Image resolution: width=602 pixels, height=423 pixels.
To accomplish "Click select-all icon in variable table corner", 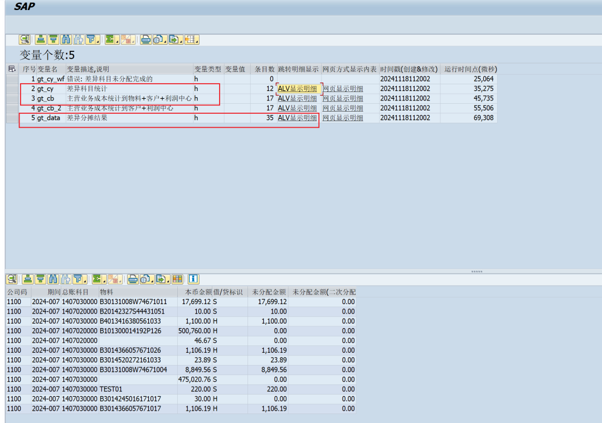I will (12, 69).
